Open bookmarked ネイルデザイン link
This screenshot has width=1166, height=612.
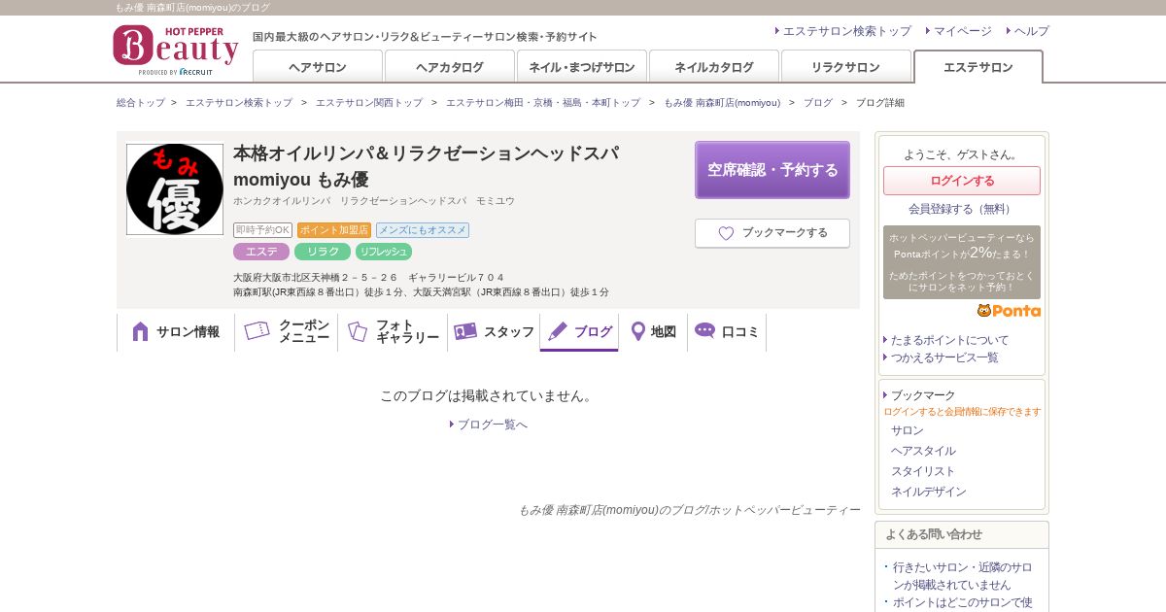tap(929, 492)
